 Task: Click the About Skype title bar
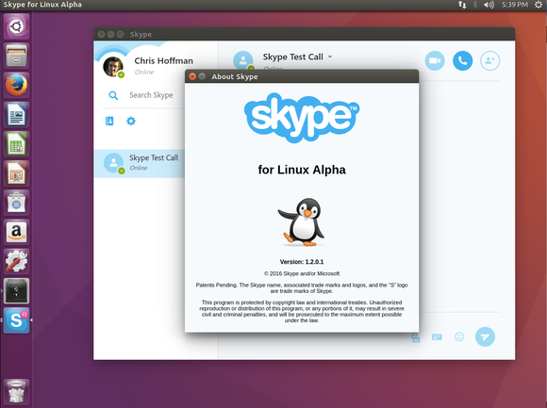pos(302,76)
